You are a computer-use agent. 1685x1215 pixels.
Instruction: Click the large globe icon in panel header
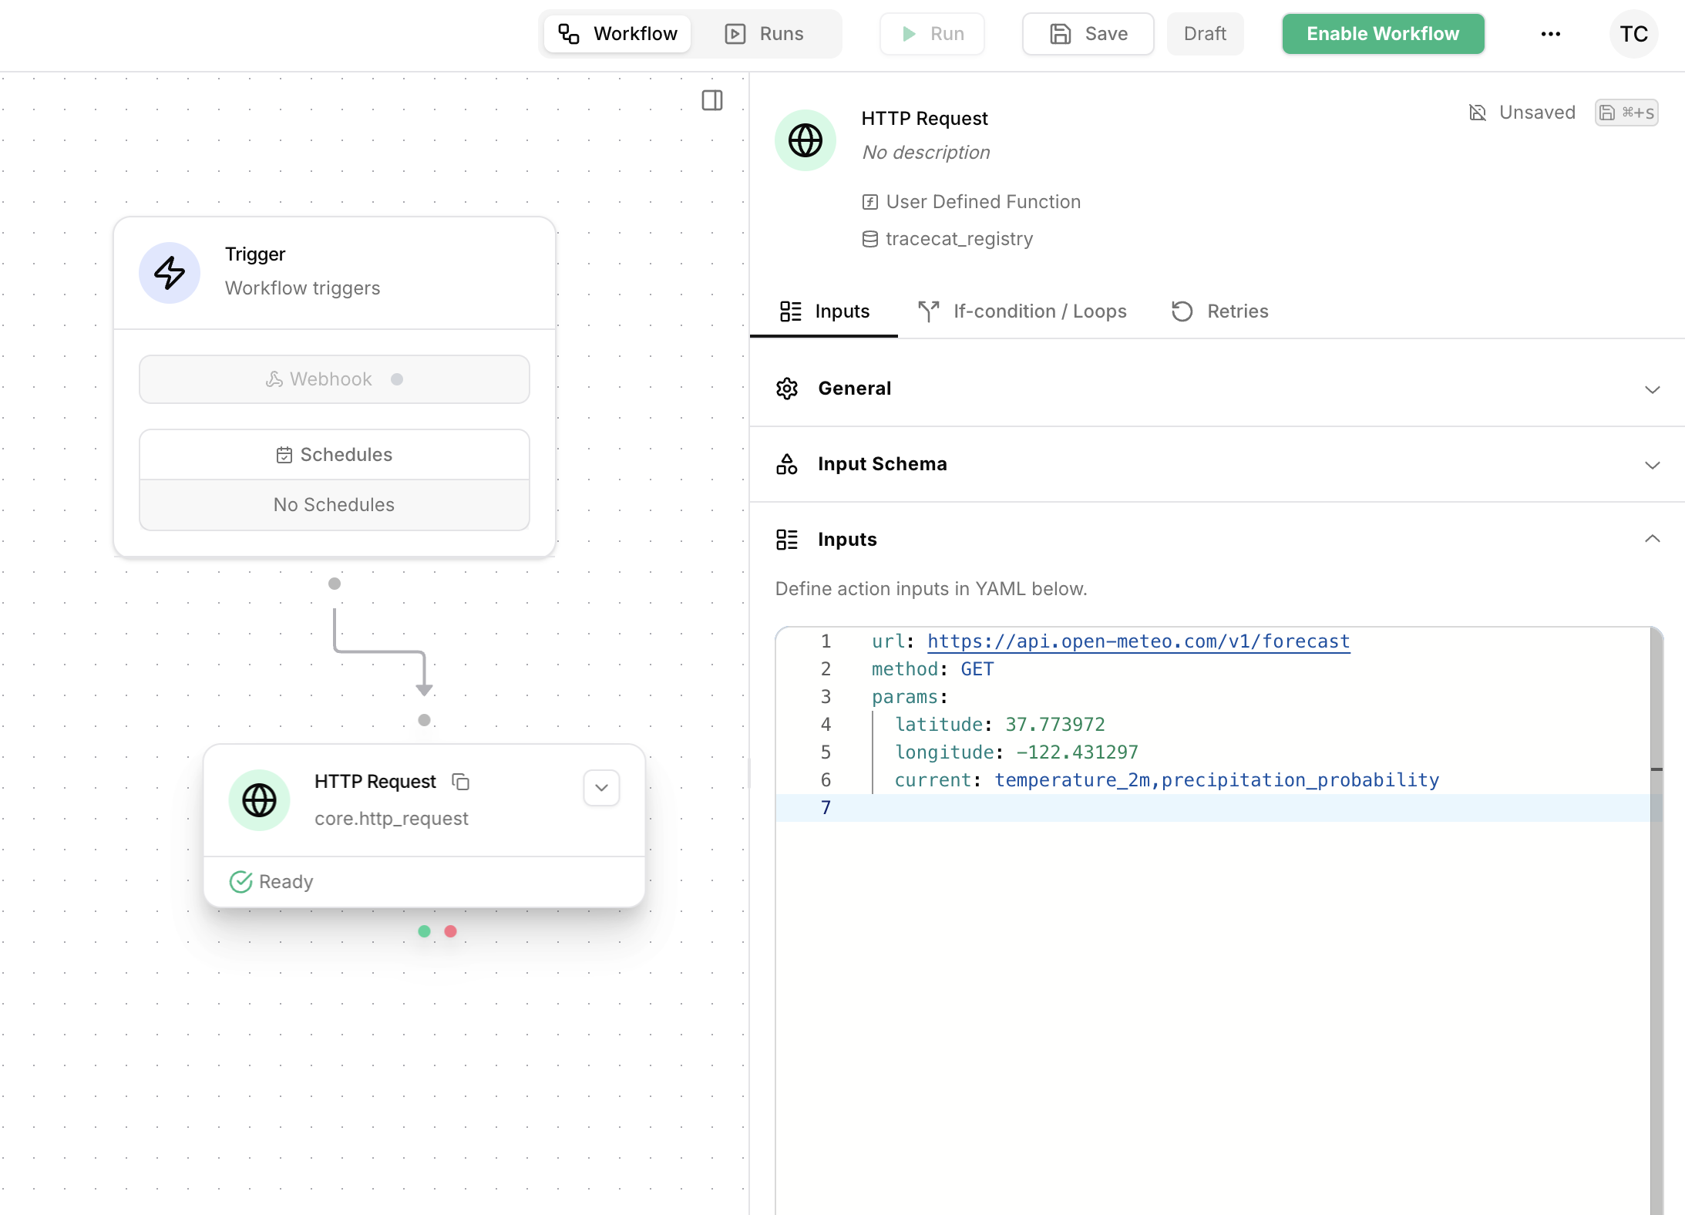coord(805,140)
